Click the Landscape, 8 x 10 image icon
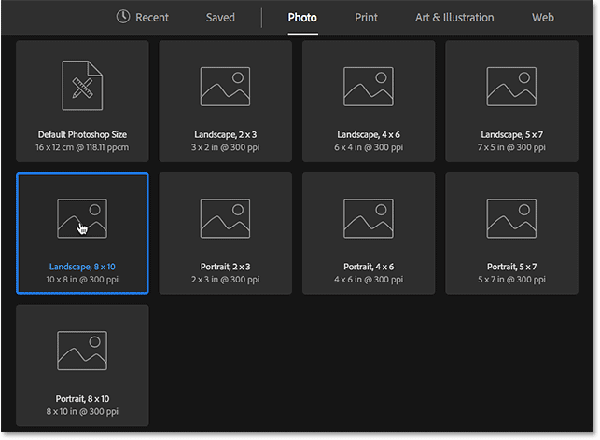 pos(82,218)
